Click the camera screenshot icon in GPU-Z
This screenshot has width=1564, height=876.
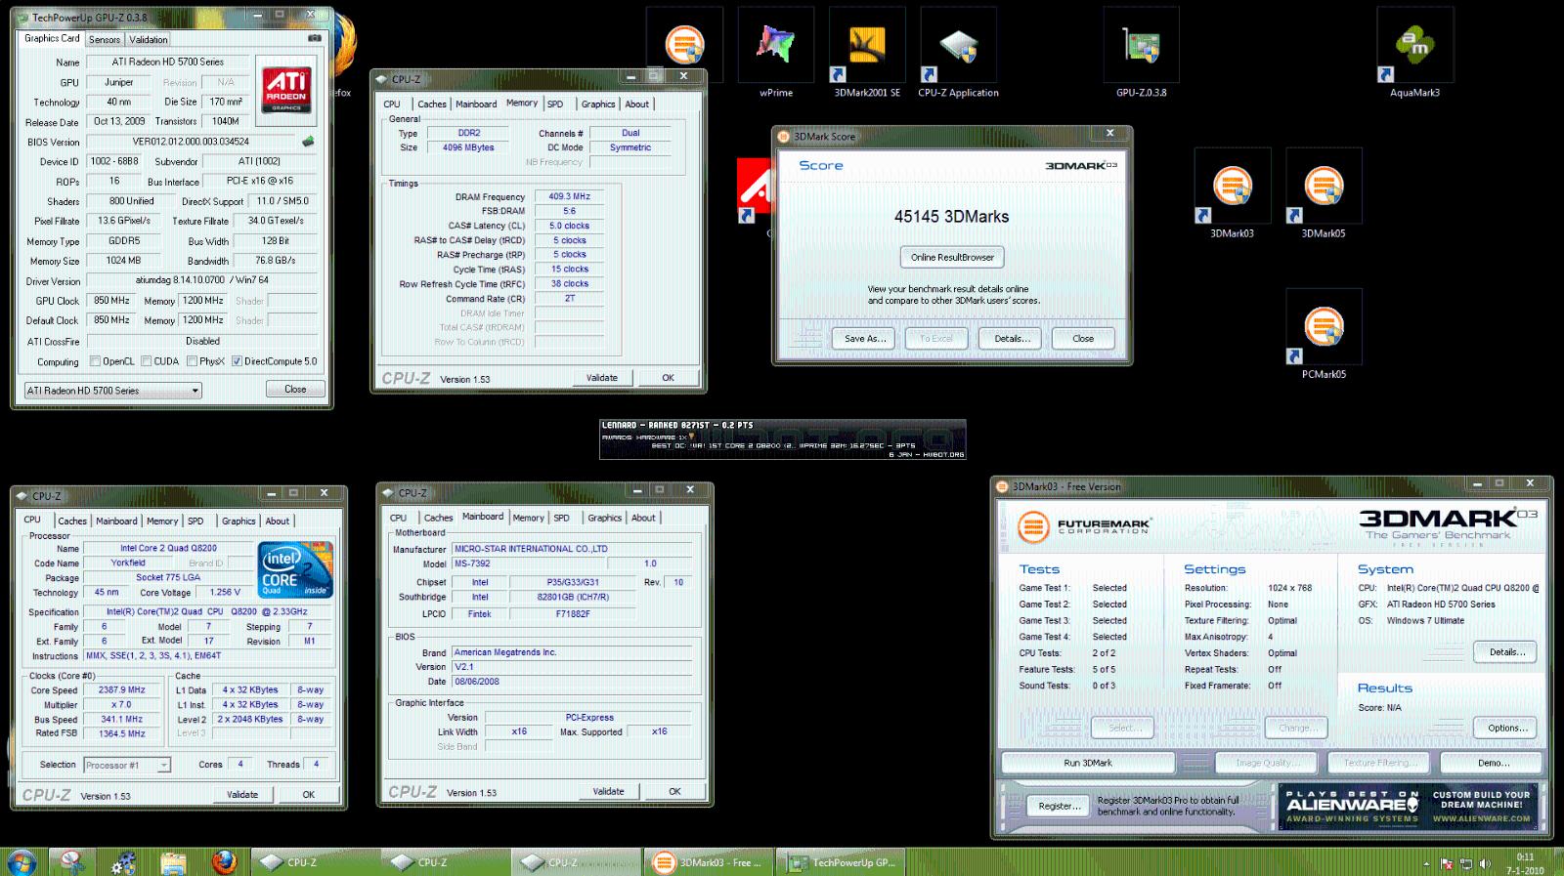click(314, 39)
